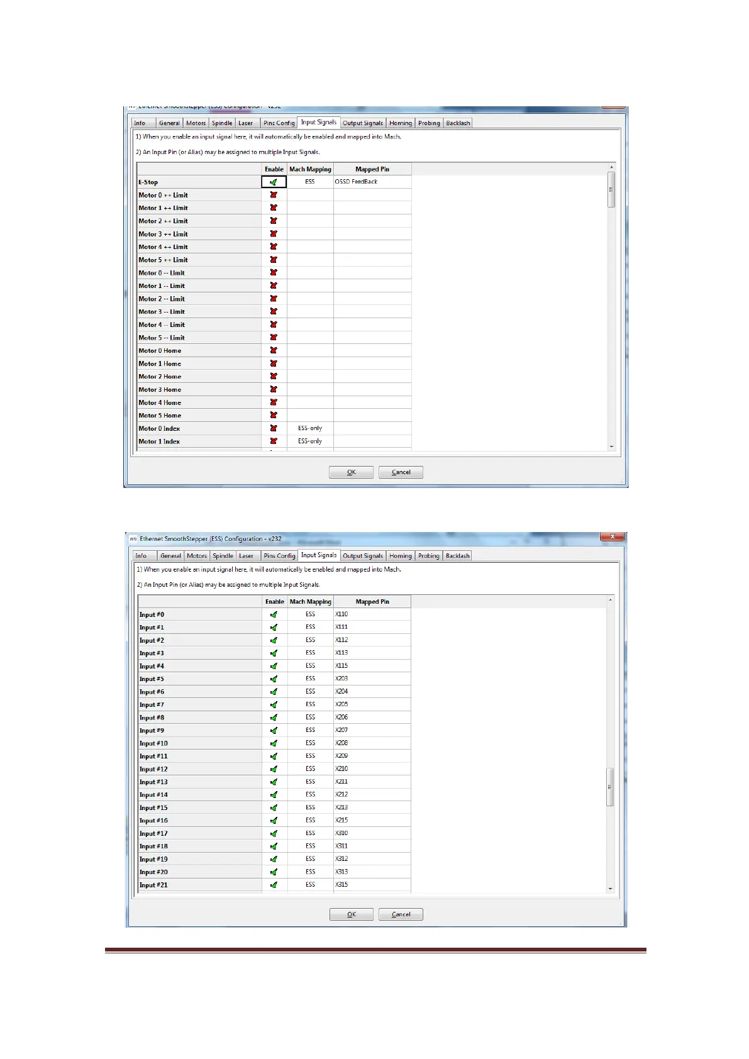
Task: Click scrollbar thumb in Input #0 list
Action: point(611,787)
